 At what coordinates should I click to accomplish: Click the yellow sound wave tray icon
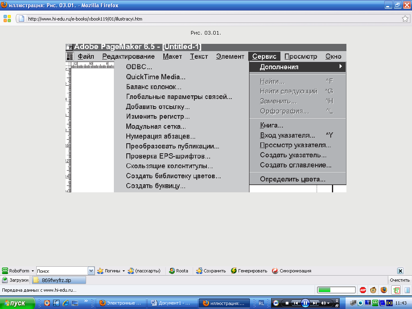[x=389, y=303]
